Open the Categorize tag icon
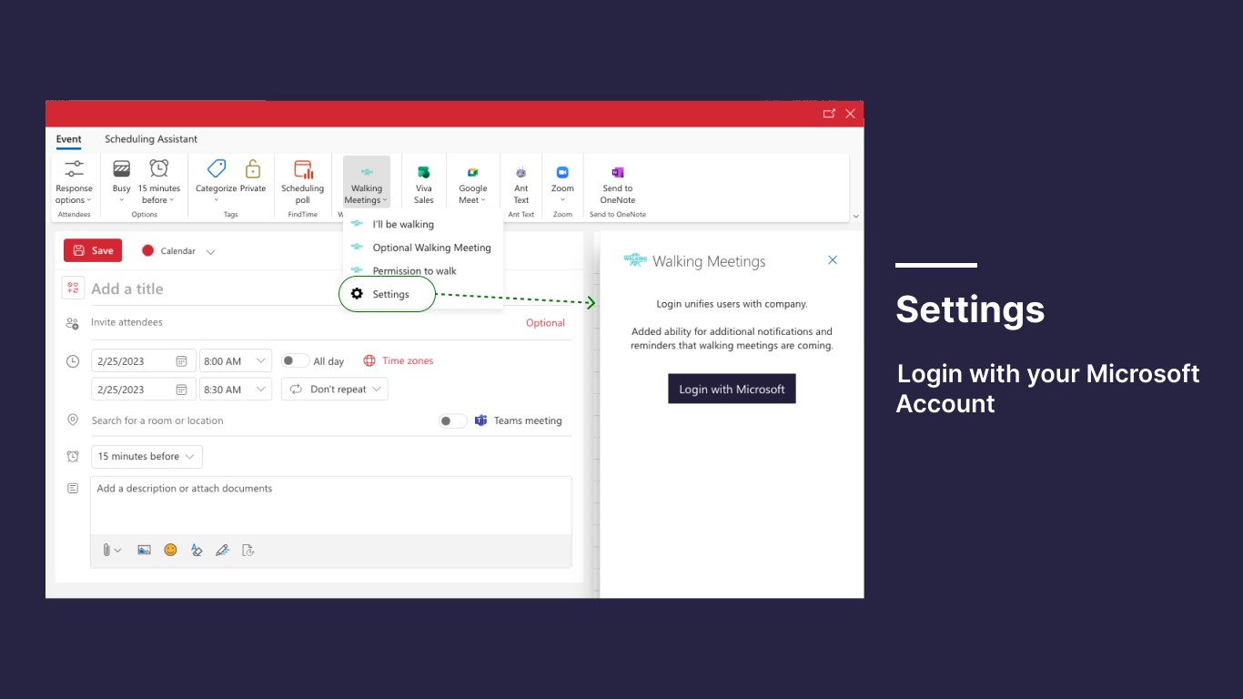The height and width of the screenshot is (699, 1243). (216, 169)
